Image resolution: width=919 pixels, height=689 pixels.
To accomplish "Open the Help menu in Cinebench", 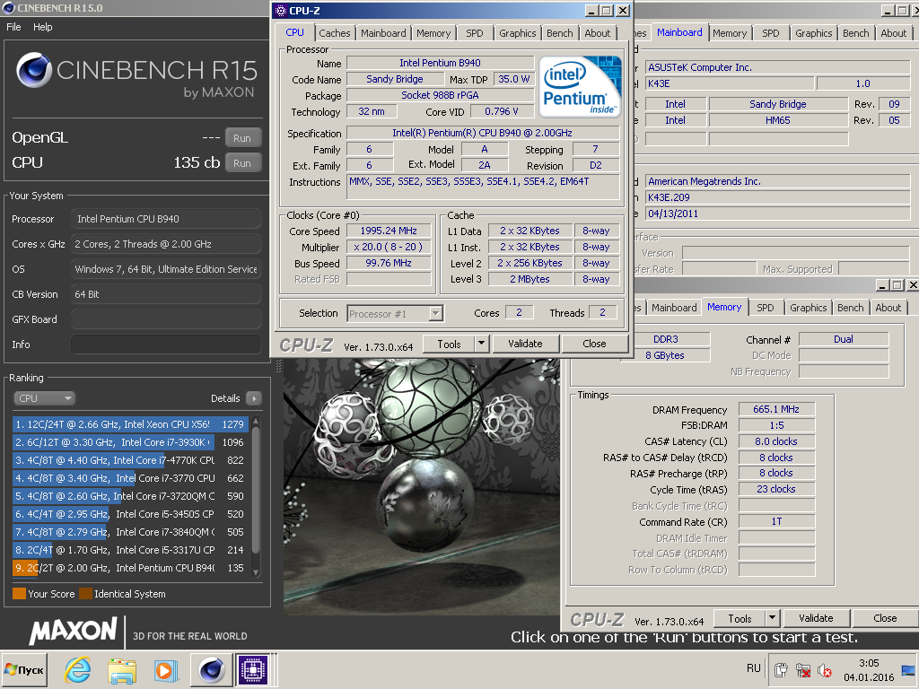I will pyautogui.click(x=43, y=27).
